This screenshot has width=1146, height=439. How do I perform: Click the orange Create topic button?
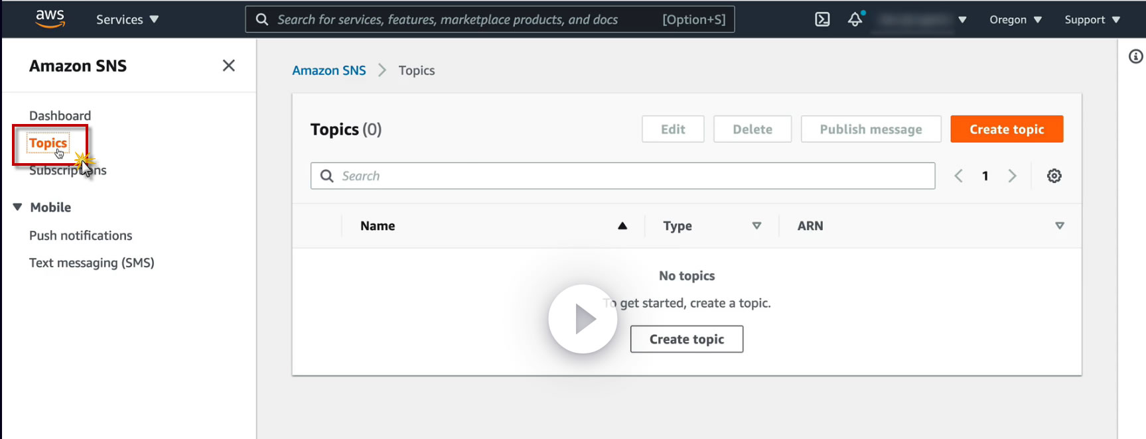[x=1006, y=129]
